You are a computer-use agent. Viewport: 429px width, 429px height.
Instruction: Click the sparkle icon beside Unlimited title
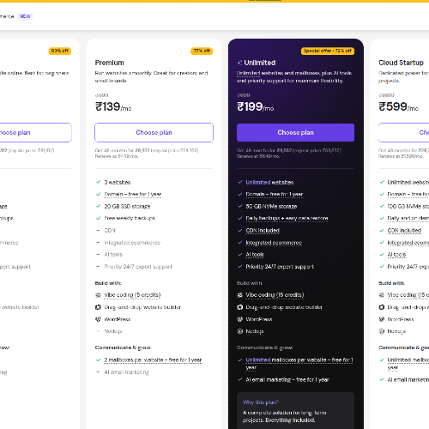(x=239, y=63)
